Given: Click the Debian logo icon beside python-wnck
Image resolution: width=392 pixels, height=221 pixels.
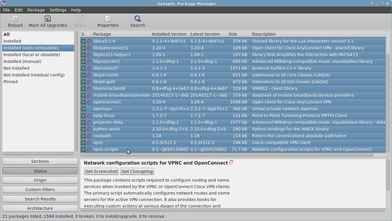Looking at the screenshot, I should (89, 129).
